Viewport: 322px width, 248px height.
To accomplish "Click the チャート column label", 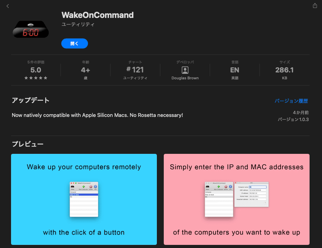I will [x=135, y=62].
